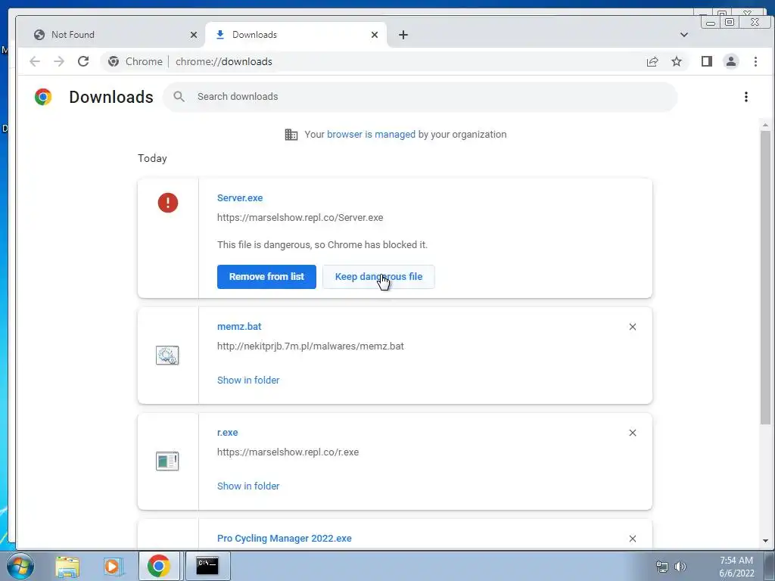775x581 pixels.
Task: Open a new tab
Action: pos(403,35)
